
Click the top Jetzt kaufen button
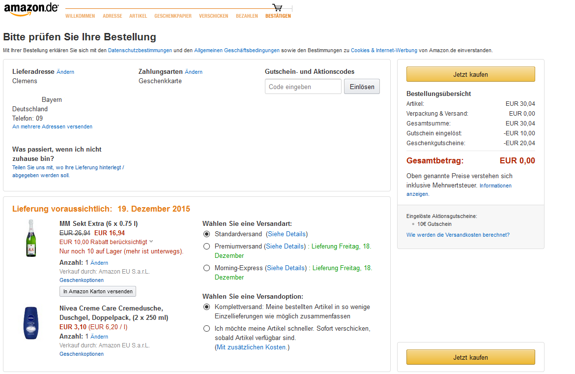470,74
